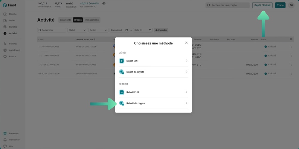Click Wallet balance 99,97 €
The width and height of the screenshot is (299, 149).
pyautogui.click(x=58, y=3)
